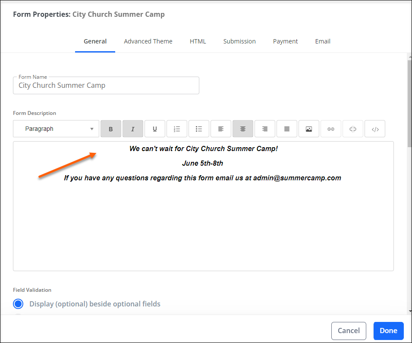The width and height of the screenshot is (412, 343).
Task: Click the 'June 5th-8th' text line
Action: tap(203, 163)
